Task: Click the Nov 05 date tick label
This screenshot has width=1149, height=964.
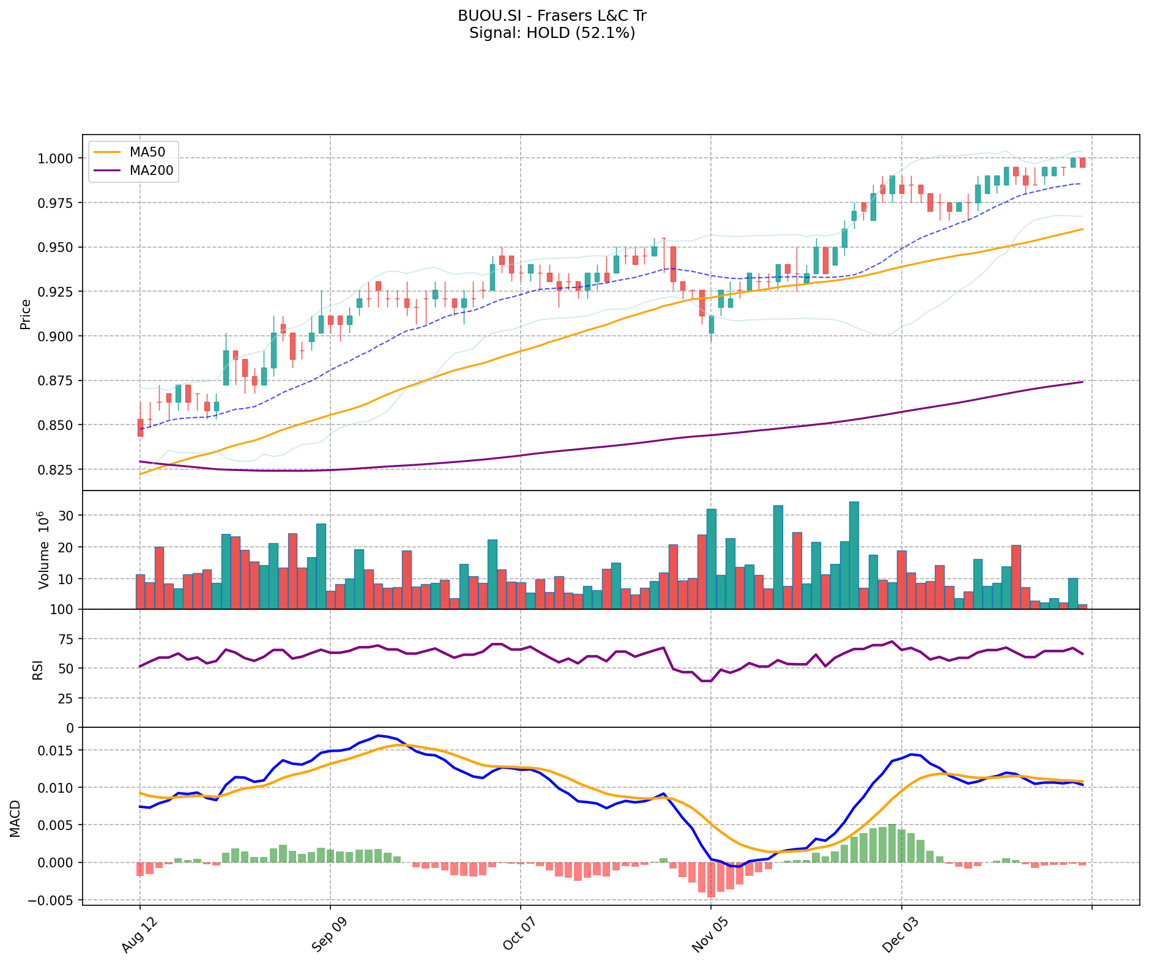Action: 707,934
